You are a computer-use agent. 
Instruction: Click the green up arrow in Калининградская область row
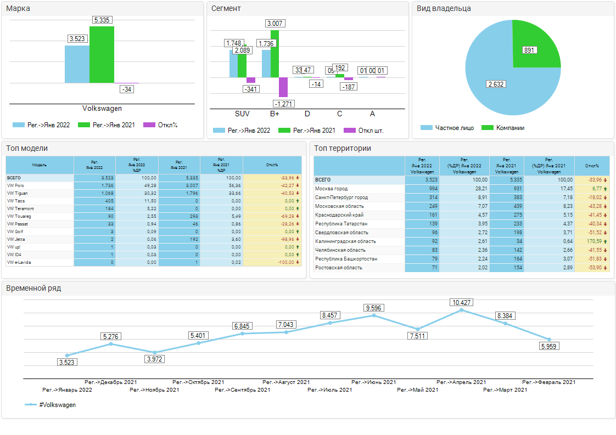[x=605, y=241]
